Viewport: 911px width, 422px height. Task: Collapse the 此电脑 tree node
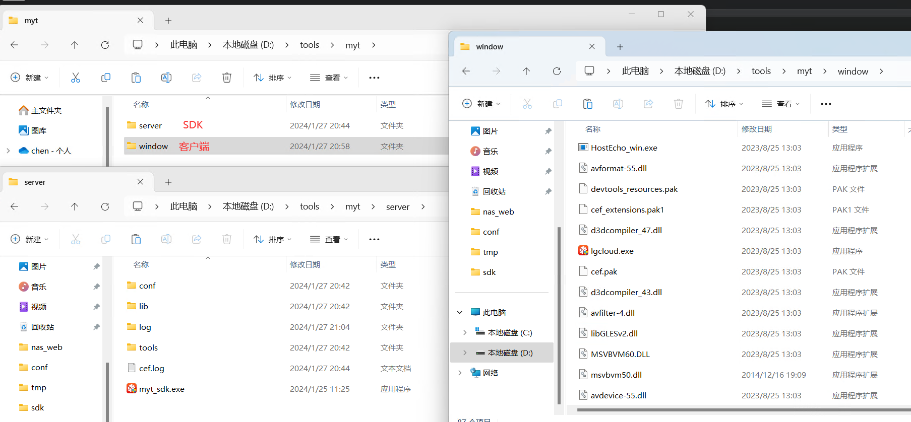[460, 312]
